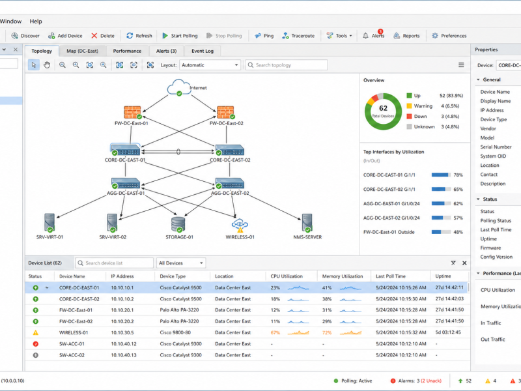Start polling with the green play icon
Image resolution: width=521 pixels, height=391 pixels.
tap(165, 36)
